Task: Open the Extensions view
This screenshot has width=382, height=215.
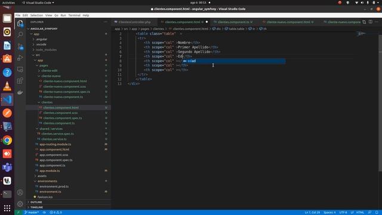Action: pos(20,81)
